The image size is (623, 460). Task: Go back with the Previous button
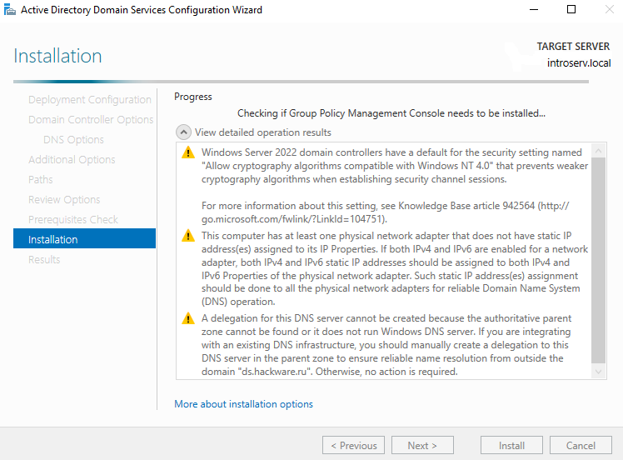pyautogui.click(x=353, y=446)
